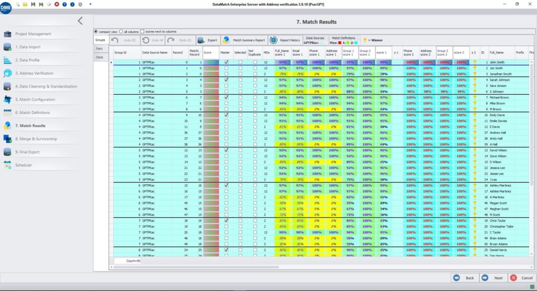
Task: Open quick access toolbar dropdown arrow
Action: point(90,4)
